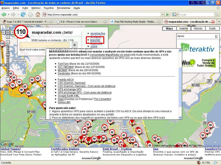Open the Ajuda menu

(x=77, y=8)
